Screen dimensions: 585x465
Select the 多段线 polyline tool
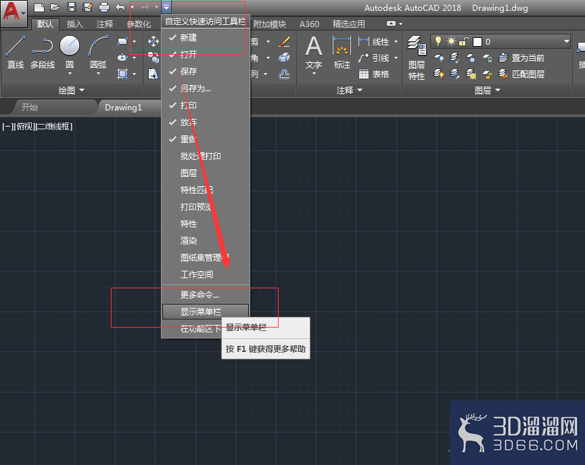point(43,53)
